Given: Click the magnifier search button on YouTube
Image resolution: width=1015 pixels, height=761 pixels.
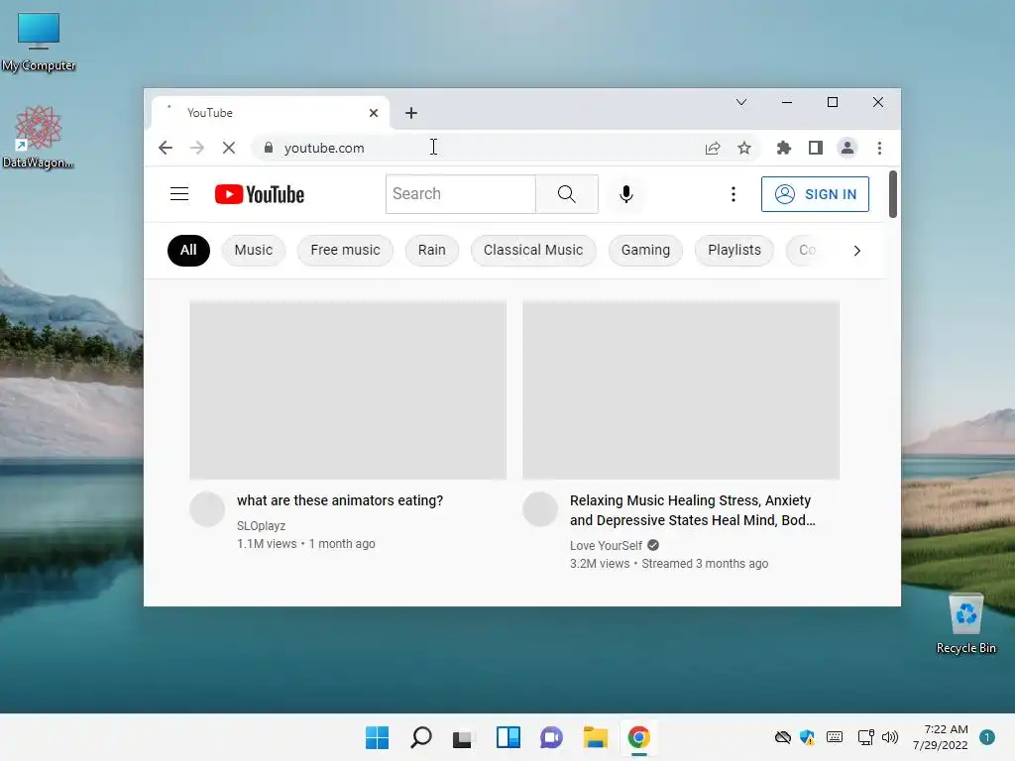Looking at the screenshot, I should pyautogui.click(x=566, y=194).
